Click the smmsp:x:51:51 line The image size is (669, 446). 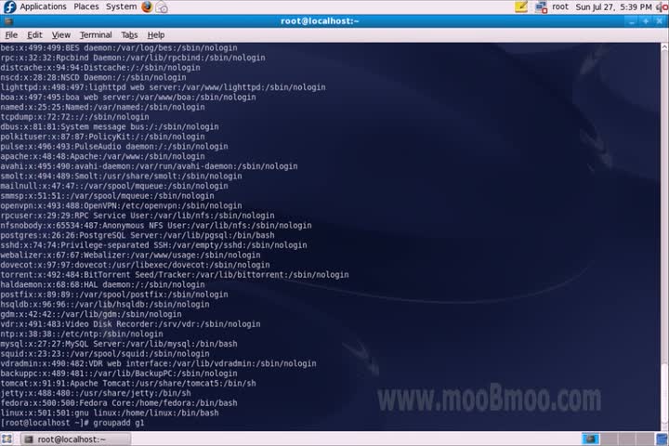tap(107, 195)
